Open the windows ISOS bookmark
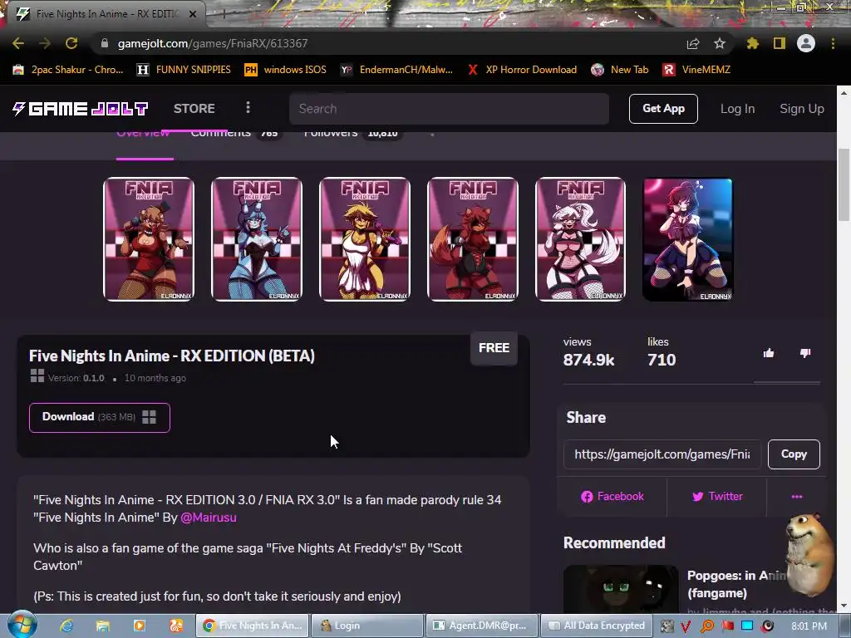The width and height of the screenshot is (851, 638). tap(286, 70)
